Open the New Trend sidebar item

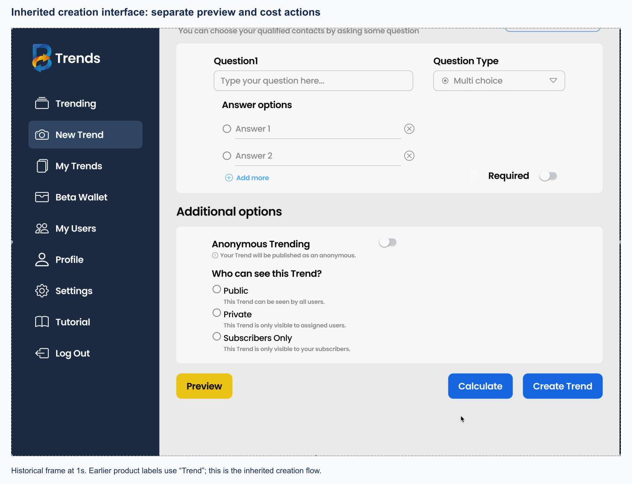(85, 134)
